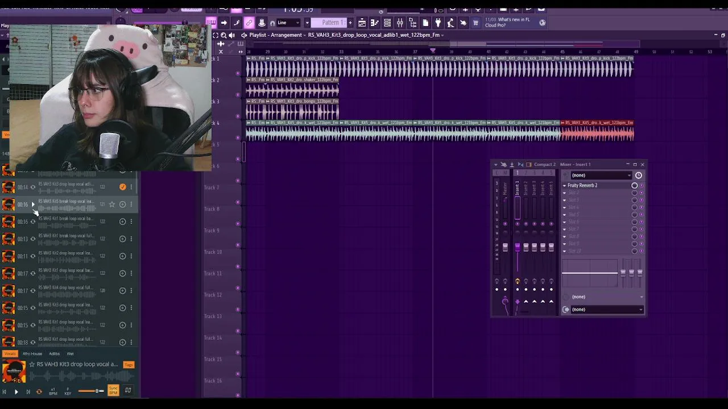Open the Channel rack icon in toolbar
The image size is (728, 409).
387,23
